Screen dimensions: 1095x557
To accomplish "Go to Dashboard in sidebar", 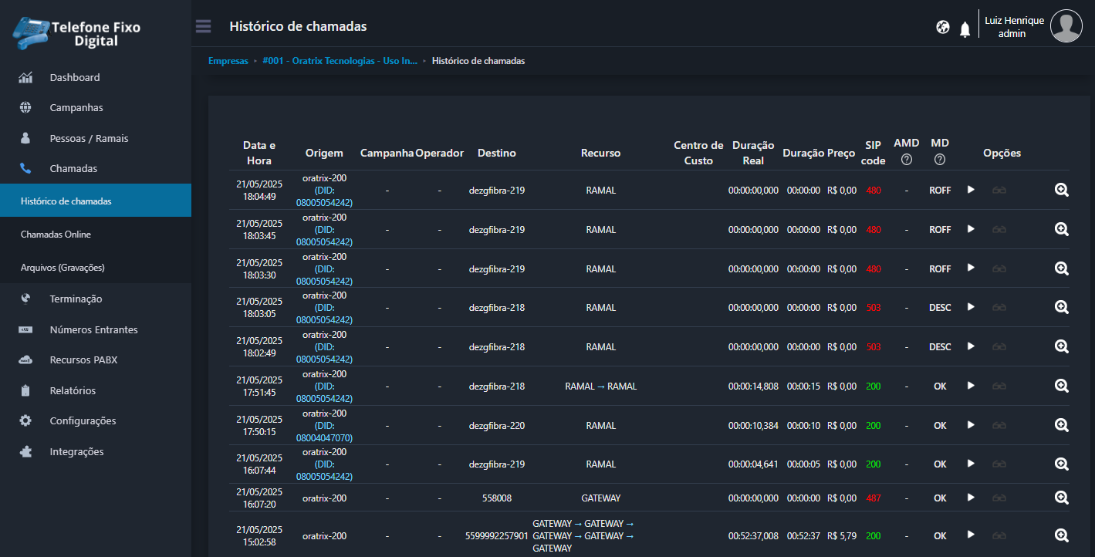I will point(74,77).
